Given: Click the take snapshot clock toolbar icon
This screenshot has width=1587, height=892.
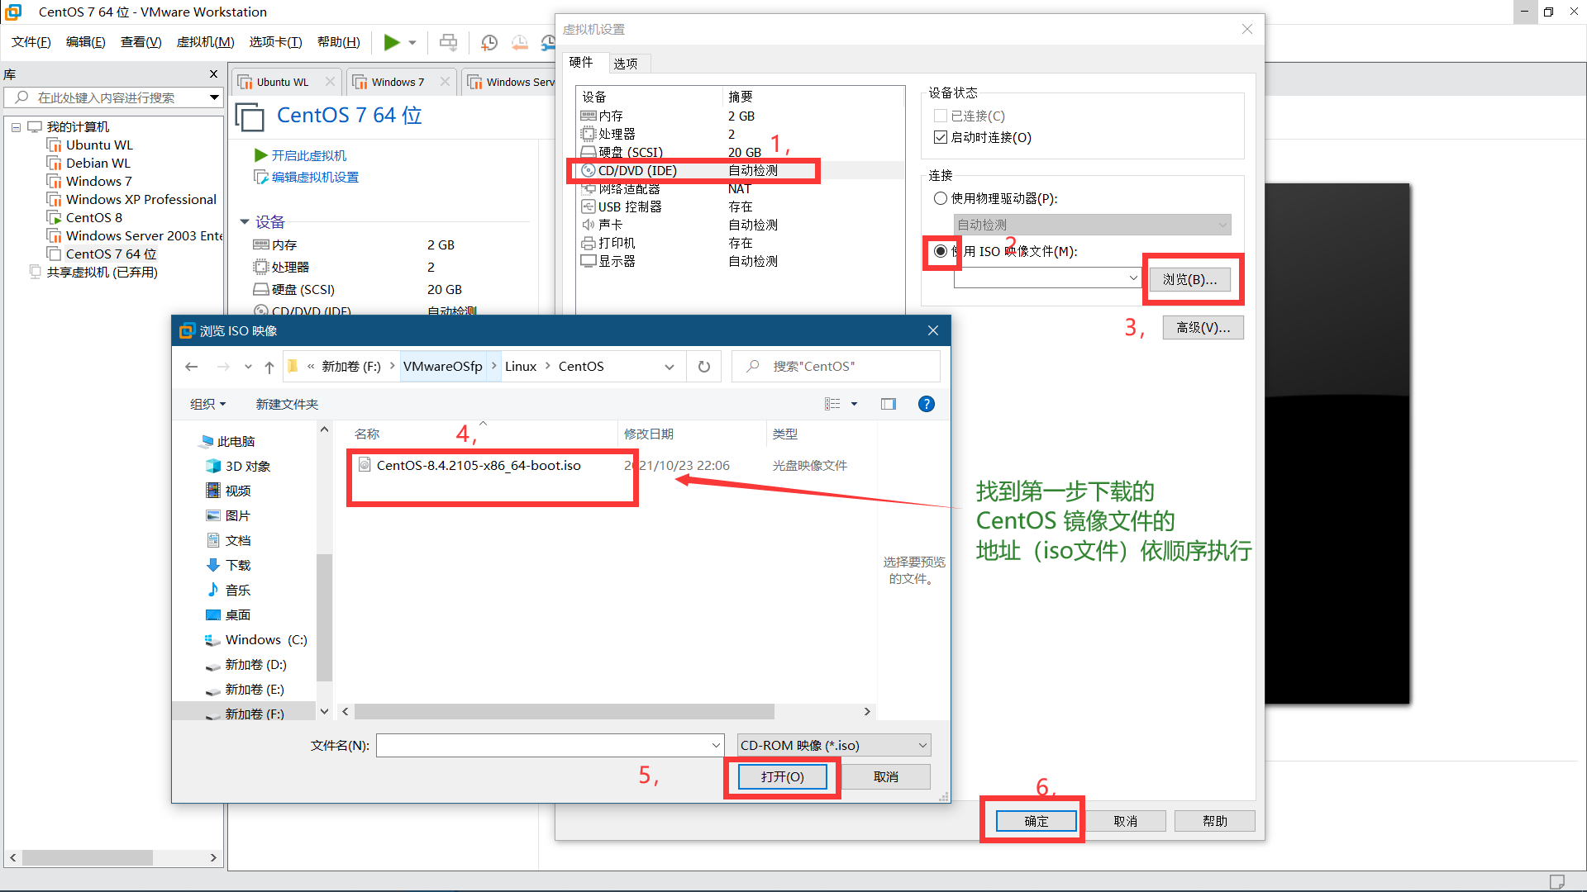Looking at the screenshot, I should [489, 42].
